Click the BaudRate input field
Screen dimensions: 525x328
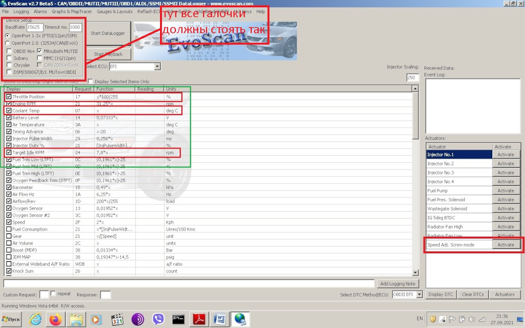tap(34, 27)
